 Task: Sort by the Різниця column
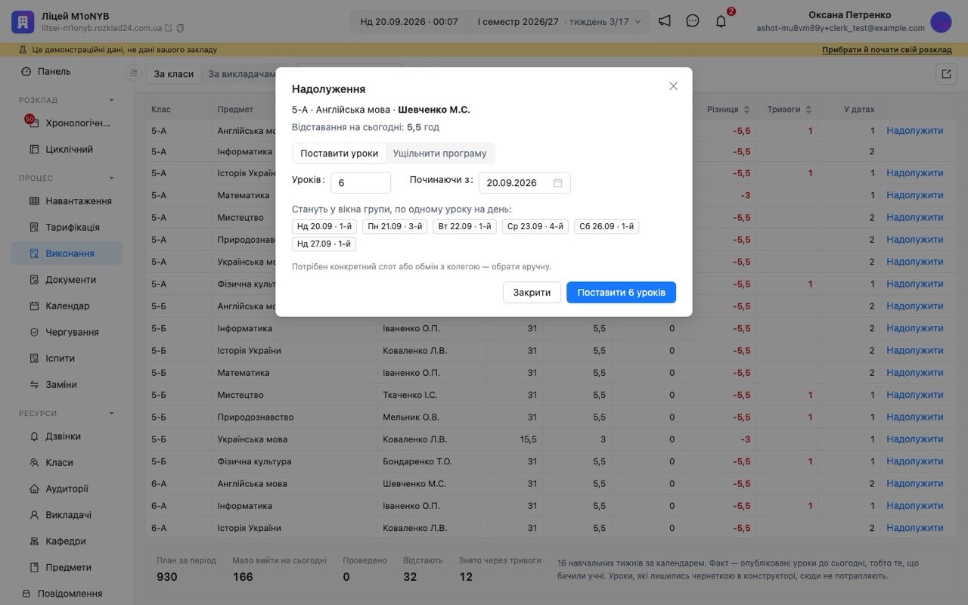pyautogui.click(x=729, y=110)
